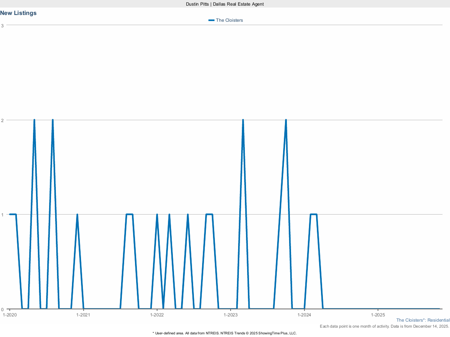Select the 1-2025 x-axis label
Image resolution: width=450 pixels, height=337 pixels.
pyautogui.click(x=378, y=315)
